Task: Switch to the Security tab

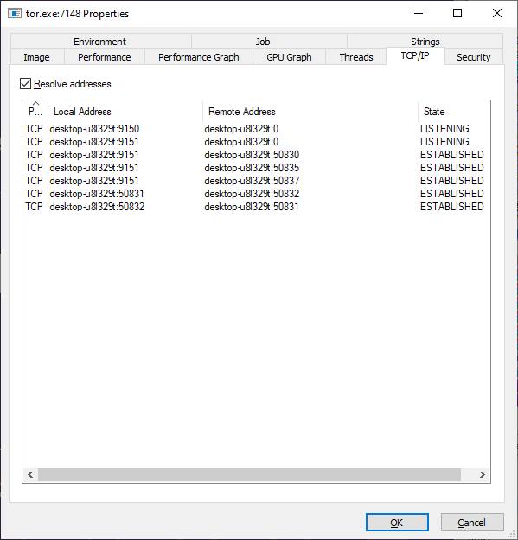Action: 474,57
